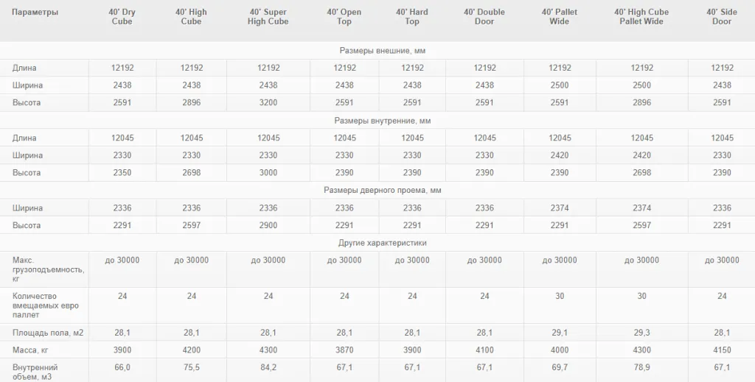Click the 40' Dry Cube column header

(x=122, y=17)
